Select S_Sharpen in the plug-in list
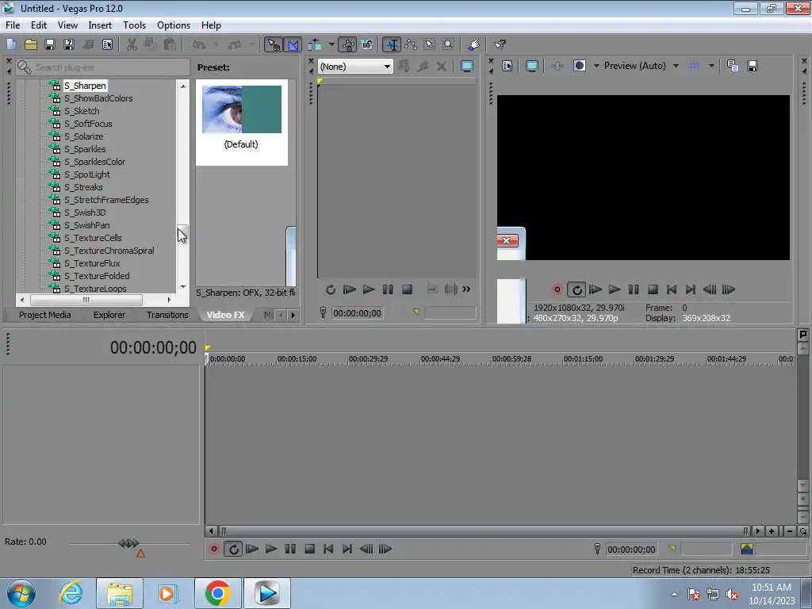The width and height of the screenshot is (812, 609). click(x=85, y=86)
